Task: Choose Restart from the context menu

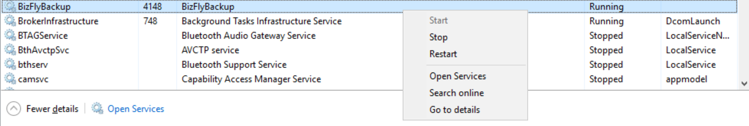Action: [x=443, y=54]
